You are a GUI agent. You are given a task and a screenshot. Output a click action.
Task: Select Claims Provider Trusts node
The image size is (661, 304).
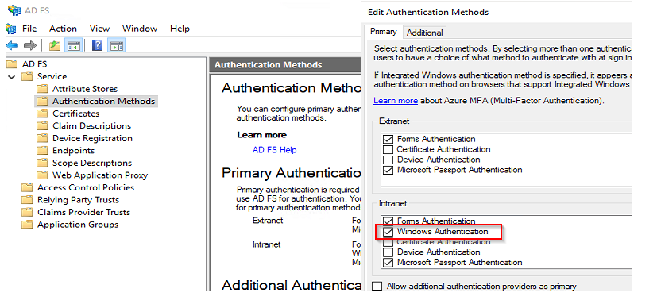[84, 212]
